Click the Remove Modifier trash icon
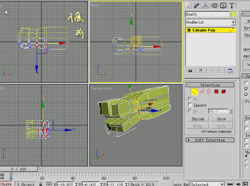The image size is (250, 186). point(219,71)
